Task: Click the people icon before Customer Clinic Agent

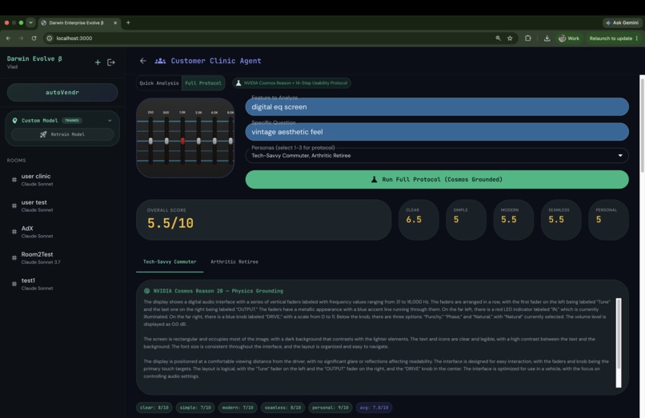Action: click(160, 61)
